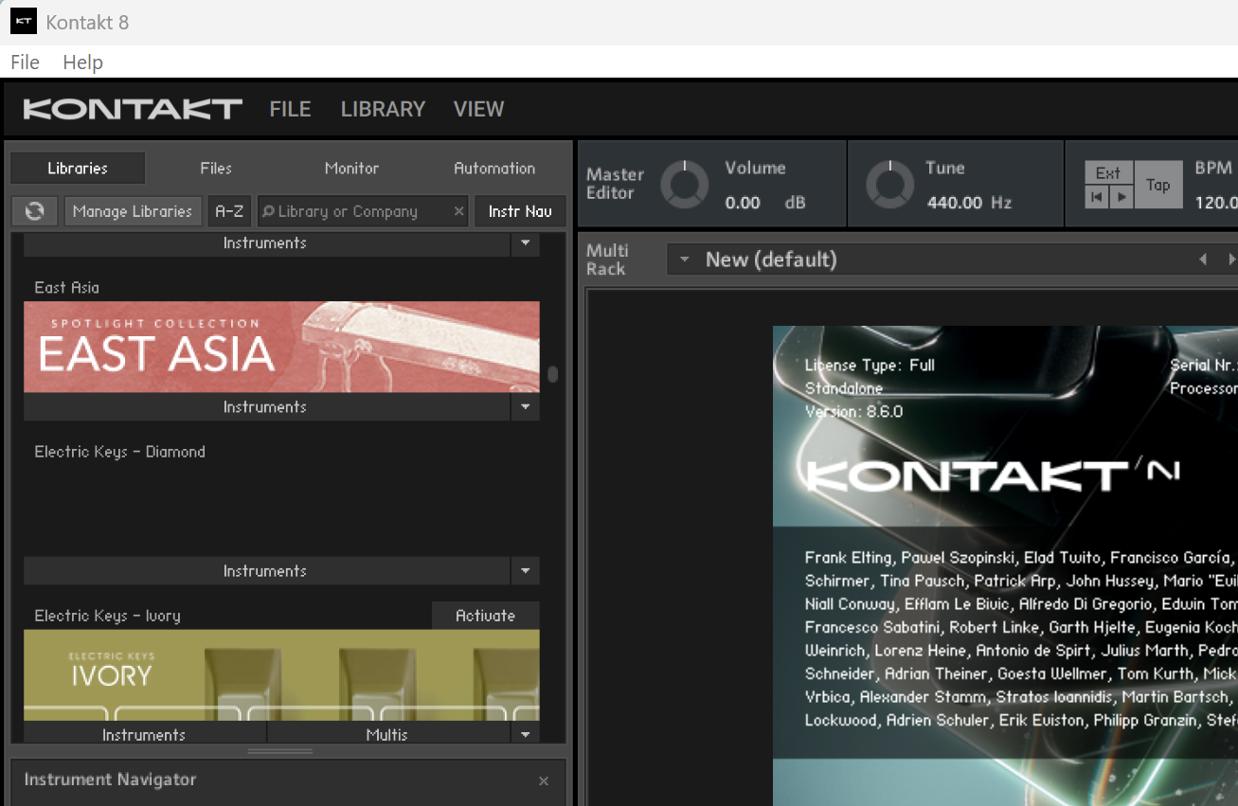Click the Version: 8.6.0 text on the splash
Image resolution: width=1238 pixels, height=806 pixels.
853,412
